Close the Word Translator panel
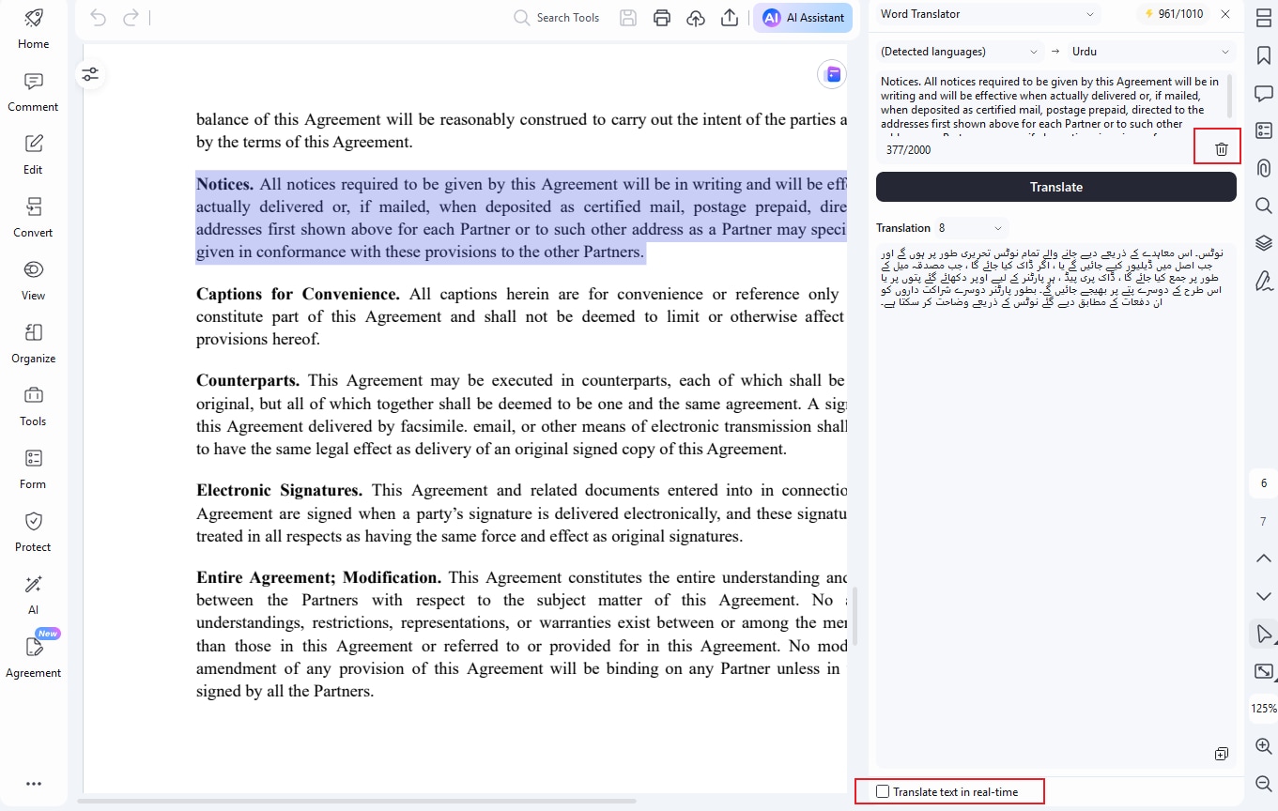Image resolution: width=1278 pixels, height=811 pixels. pyautogui.click(x=1225, y=14)
